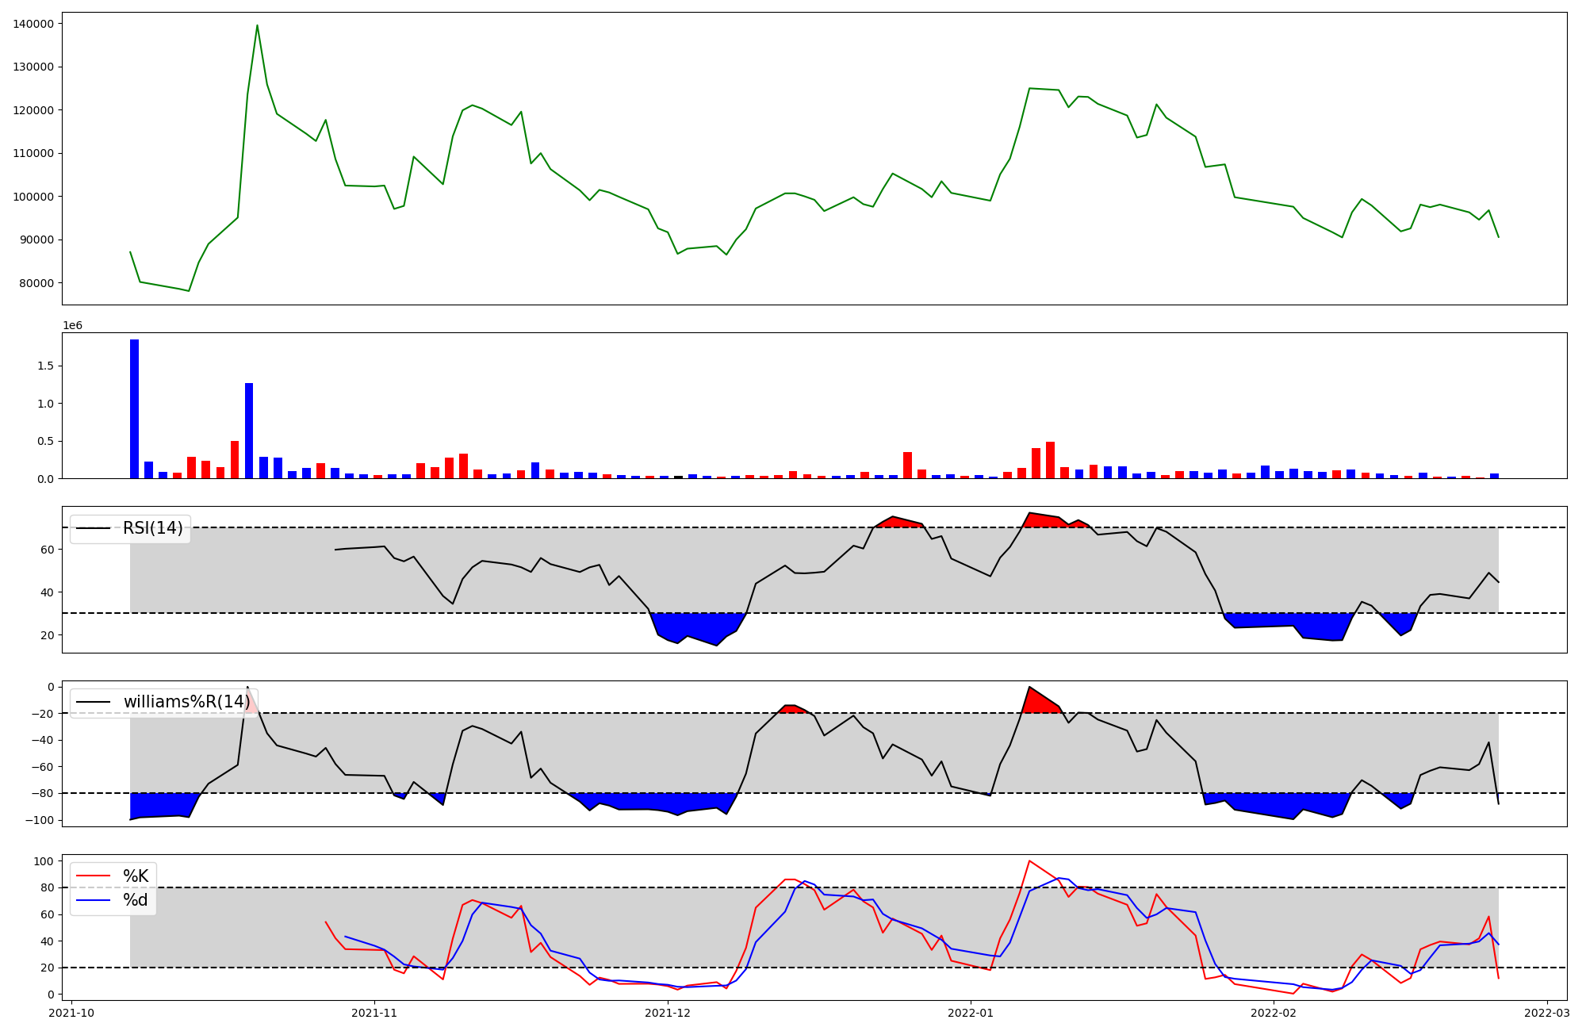The width and height of the screenshot is (1586, 1031).
Task: Click the 140000 price axis label
Action: (x=33, y=24)
